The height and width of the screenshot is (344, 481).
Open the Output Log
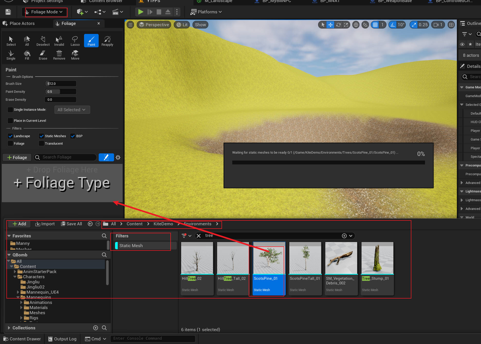pos(62,339)
